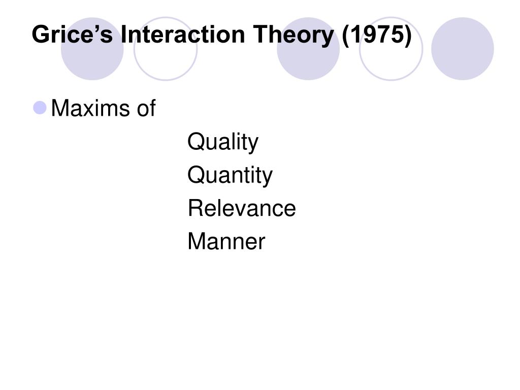The width and height of the screenshot is (520, 390).
Task: Click the year "(1975)" in the title
Action: click(x=376, y=35)
